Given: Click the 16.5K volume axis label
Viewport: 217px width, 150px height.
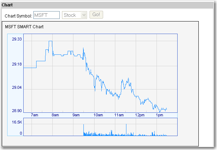Looking at the screenshot, I should [x=17, y=122].
